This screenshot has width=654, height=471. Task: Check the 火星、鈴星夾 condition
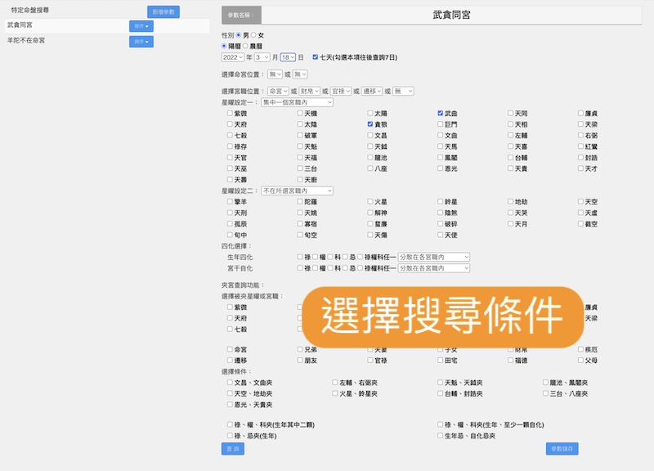point(335,393)
